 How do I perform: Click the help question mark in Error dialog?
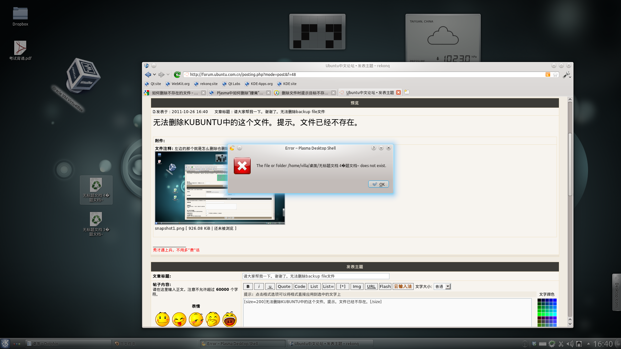click(374, 148)
